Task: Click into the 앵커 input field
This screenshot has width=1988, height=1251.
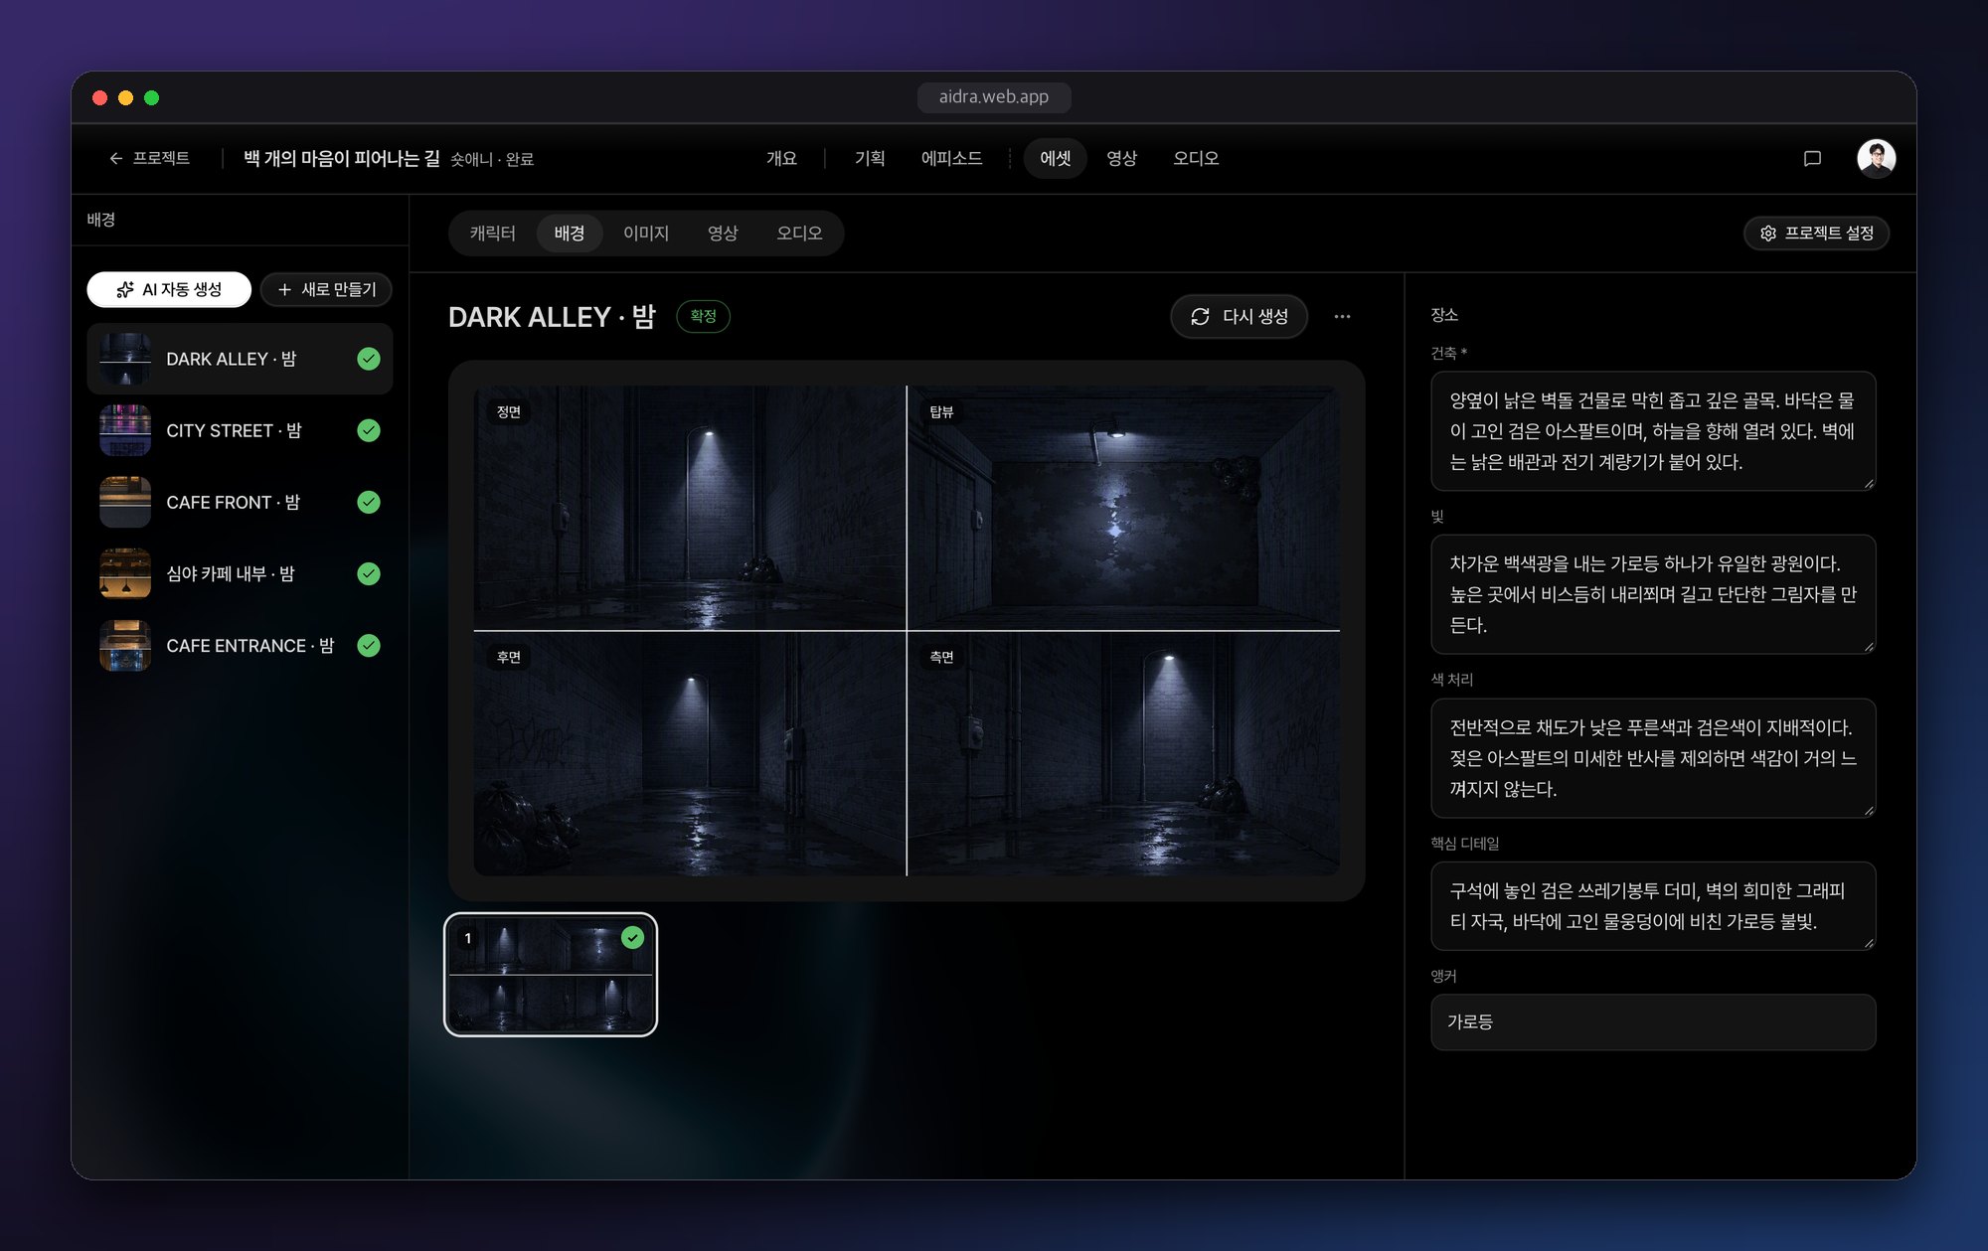Action: (1653, 1022)
